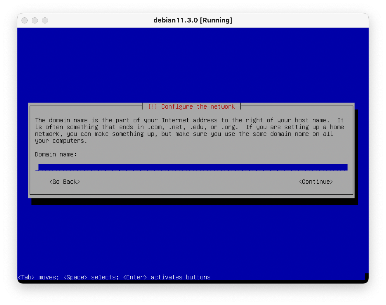
Task: Click the Domain name input field
Action: point(192,167)
